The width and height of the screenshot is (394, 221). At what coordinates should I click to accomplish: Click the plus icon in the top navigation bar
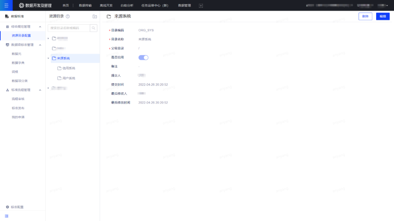200,5
